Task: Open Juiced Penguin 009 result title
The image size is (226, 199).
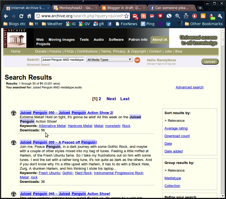Action: [x=58, y=142]
